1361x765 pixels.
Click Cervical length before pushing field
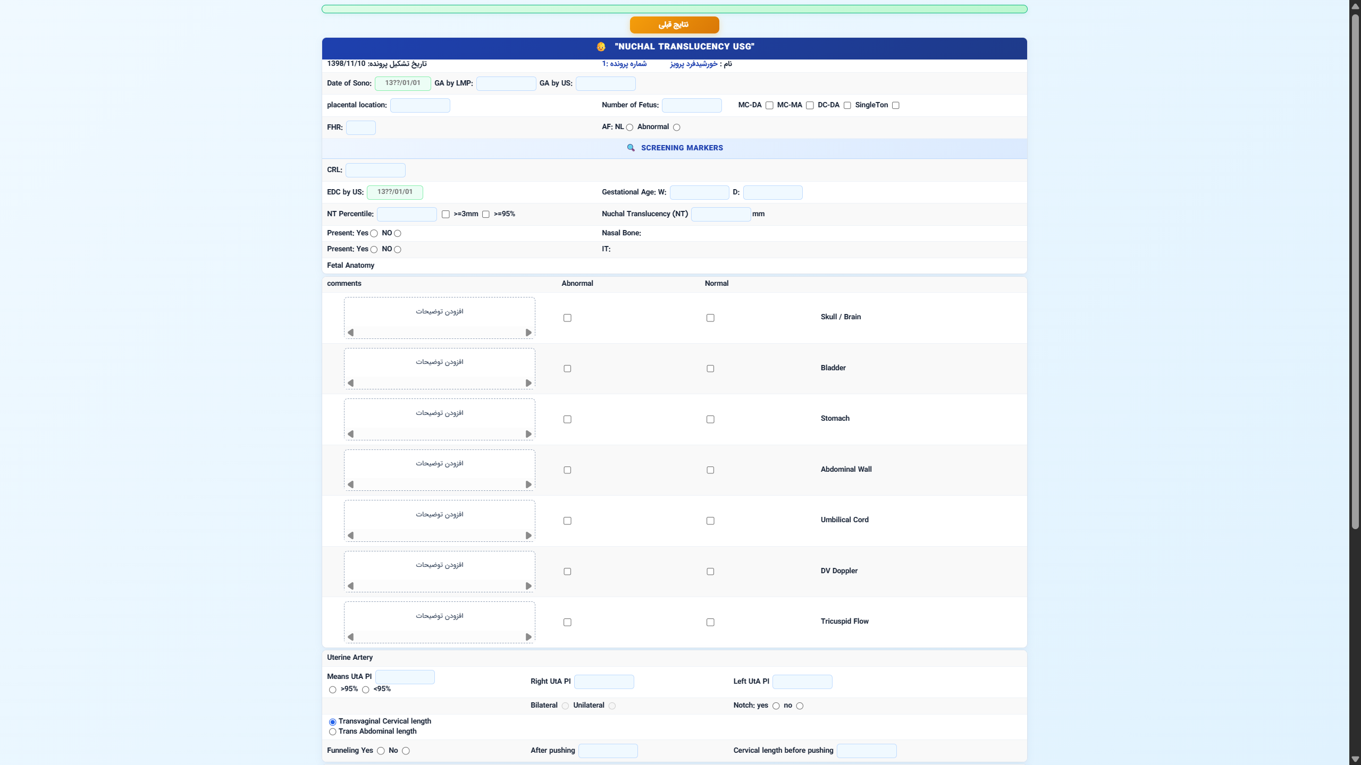coord(867,751)
